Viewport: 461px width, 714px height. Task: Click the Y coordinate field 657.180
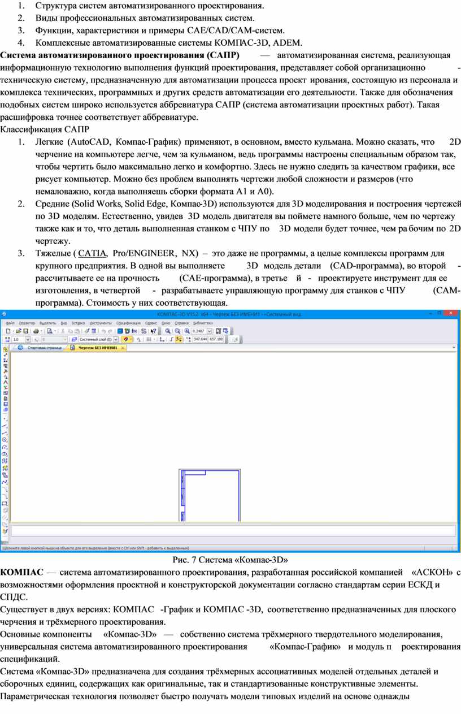(216, 339)
